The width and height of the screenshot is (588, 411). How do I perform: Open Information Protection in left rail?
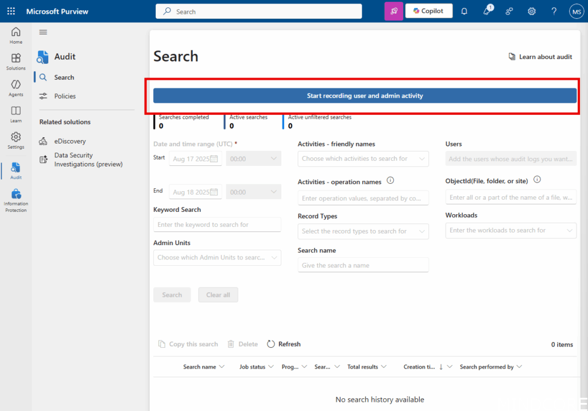click(x=16, y=200)
